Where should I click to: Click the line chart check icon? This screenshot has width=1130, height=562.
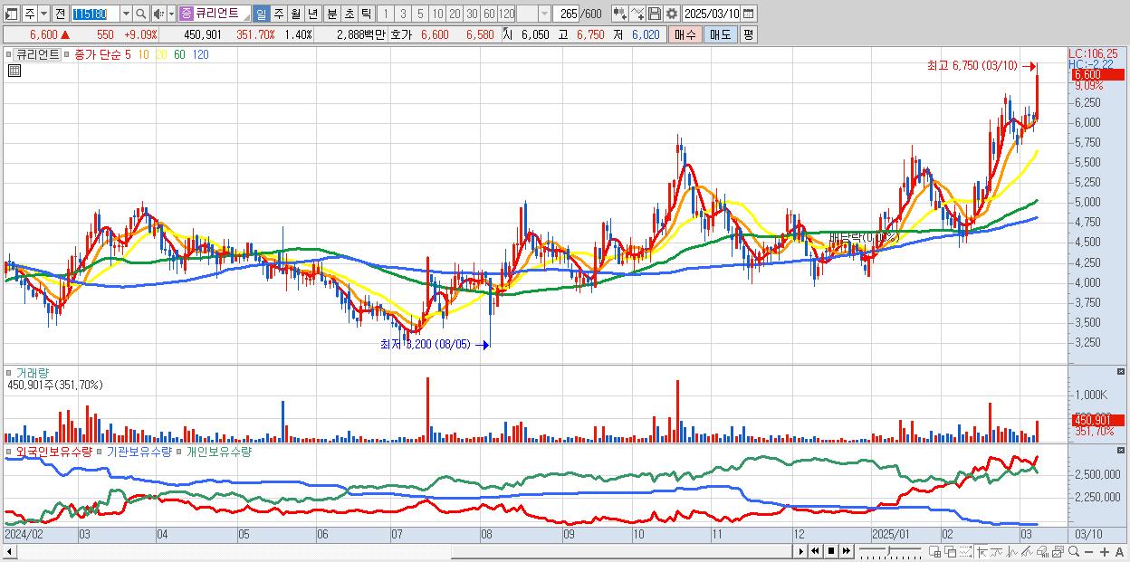(637, 14)
